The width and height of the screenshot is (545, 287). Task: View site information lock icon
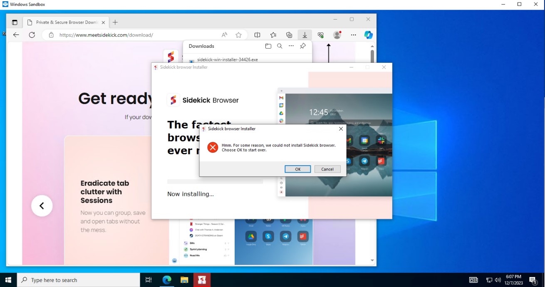pos(51,35)
